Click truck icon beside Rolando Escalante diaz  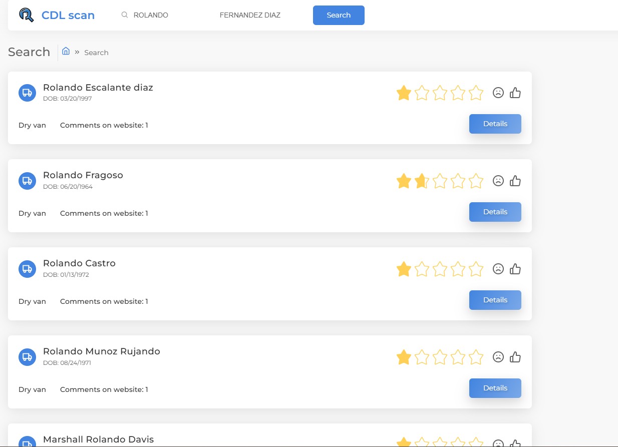pyautogui.click(x=27, y=93)
